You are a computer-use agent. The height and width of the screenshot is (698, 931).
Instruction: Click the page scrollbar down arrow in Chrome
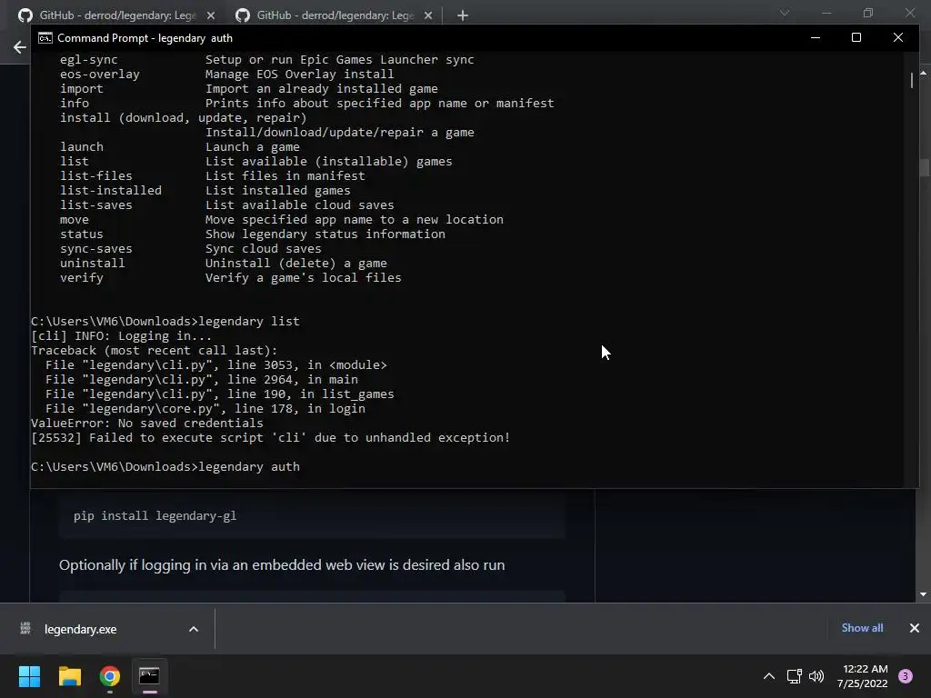pos(923,594)
